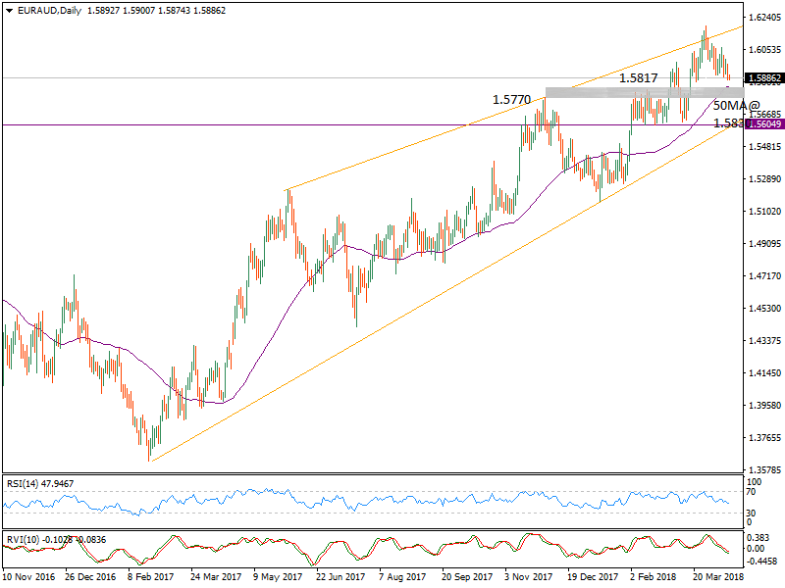Image resolution: width=785 pixels, height=588 pixels.
Task: Click the 19 Dec 2017 date label
Action: (593, 576)
